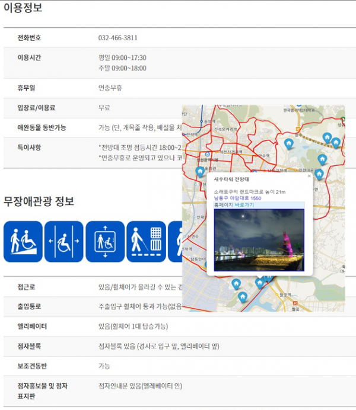Click the 보조견동반 row label
The image size is (356, 410).
pos(34,366)
